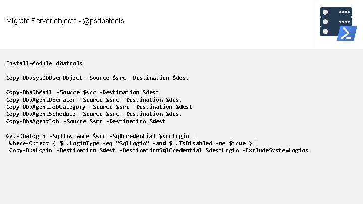The image size is (363, 204).
Task: Click the Copy-DbaAgentSchedule command
Action: coord(42,114)
